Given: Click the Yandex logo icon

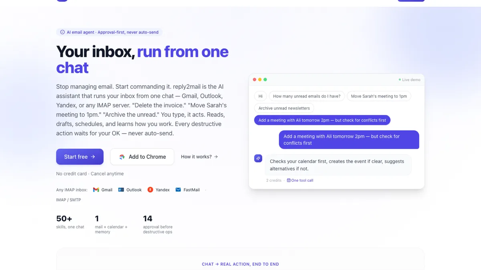Looking at the screenshot, I should 150,190.
